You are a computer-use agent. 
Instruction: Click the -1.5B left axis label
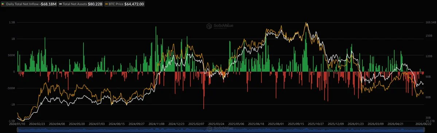(x=11, y=121)
